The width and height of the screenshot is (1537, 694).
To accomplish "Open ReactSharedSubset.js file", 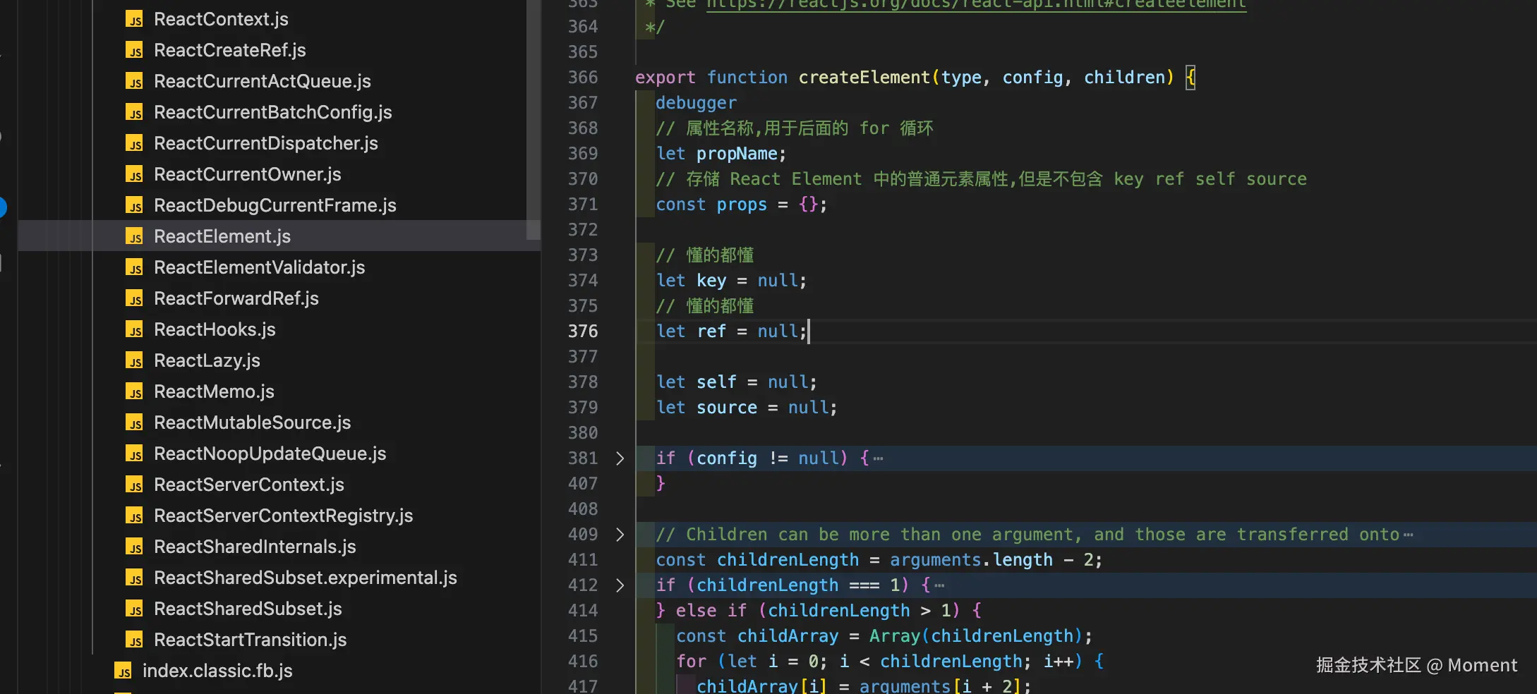I will tap(248, 609).
